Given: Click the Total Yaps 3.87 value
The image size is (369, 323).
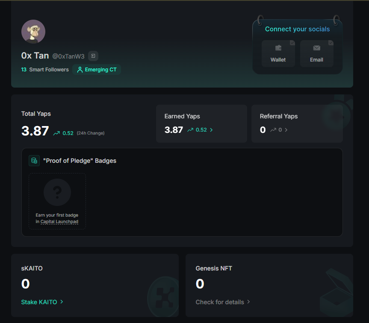Looking at the screenshot, I should tap(35, 131).
